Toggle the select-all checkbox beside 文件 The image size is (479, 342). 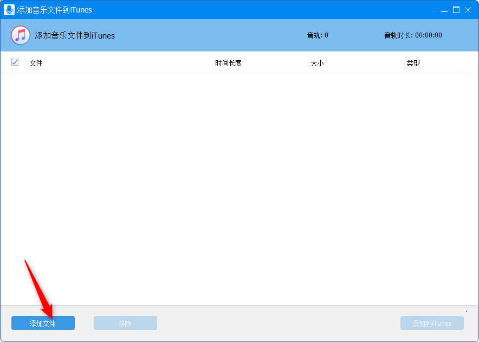[15, 62]
